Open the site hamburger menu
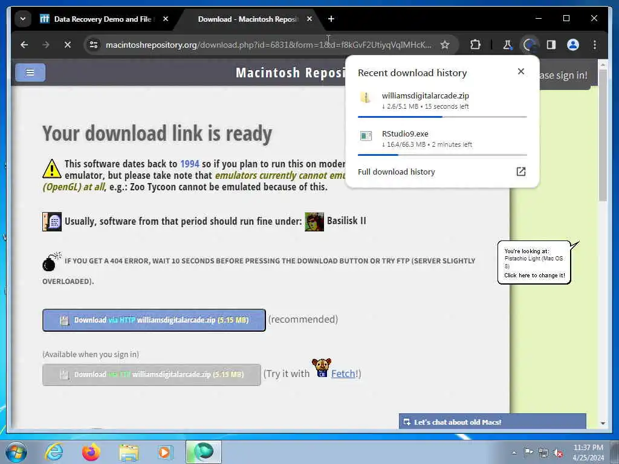 pos(30,72)
